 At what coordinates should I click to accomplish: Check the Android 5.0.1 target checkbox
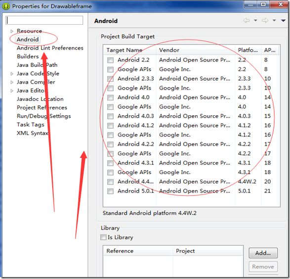110,191
